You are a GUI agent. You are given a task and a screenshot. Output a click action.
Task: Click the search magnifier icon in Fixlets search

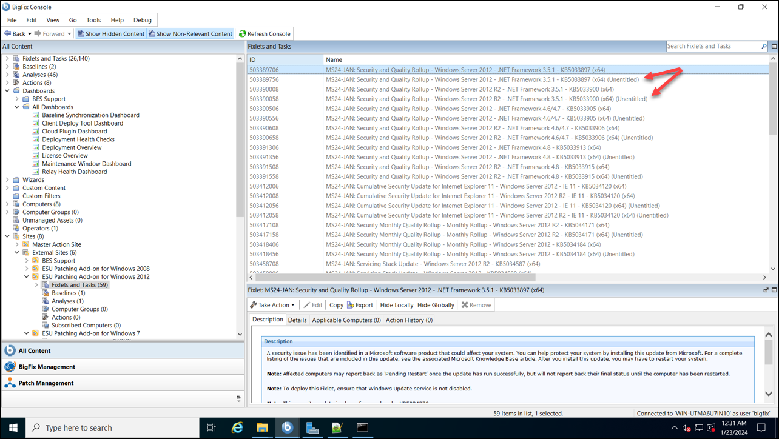(x=764, y=46)
